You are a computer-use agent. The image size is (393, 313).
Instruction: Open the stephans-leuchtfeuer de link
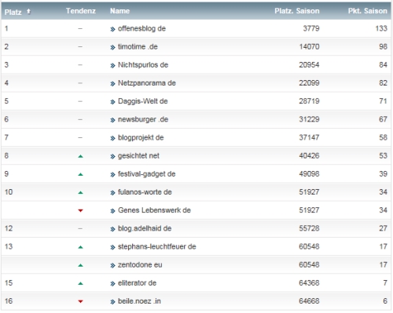(x=157, y=246)
